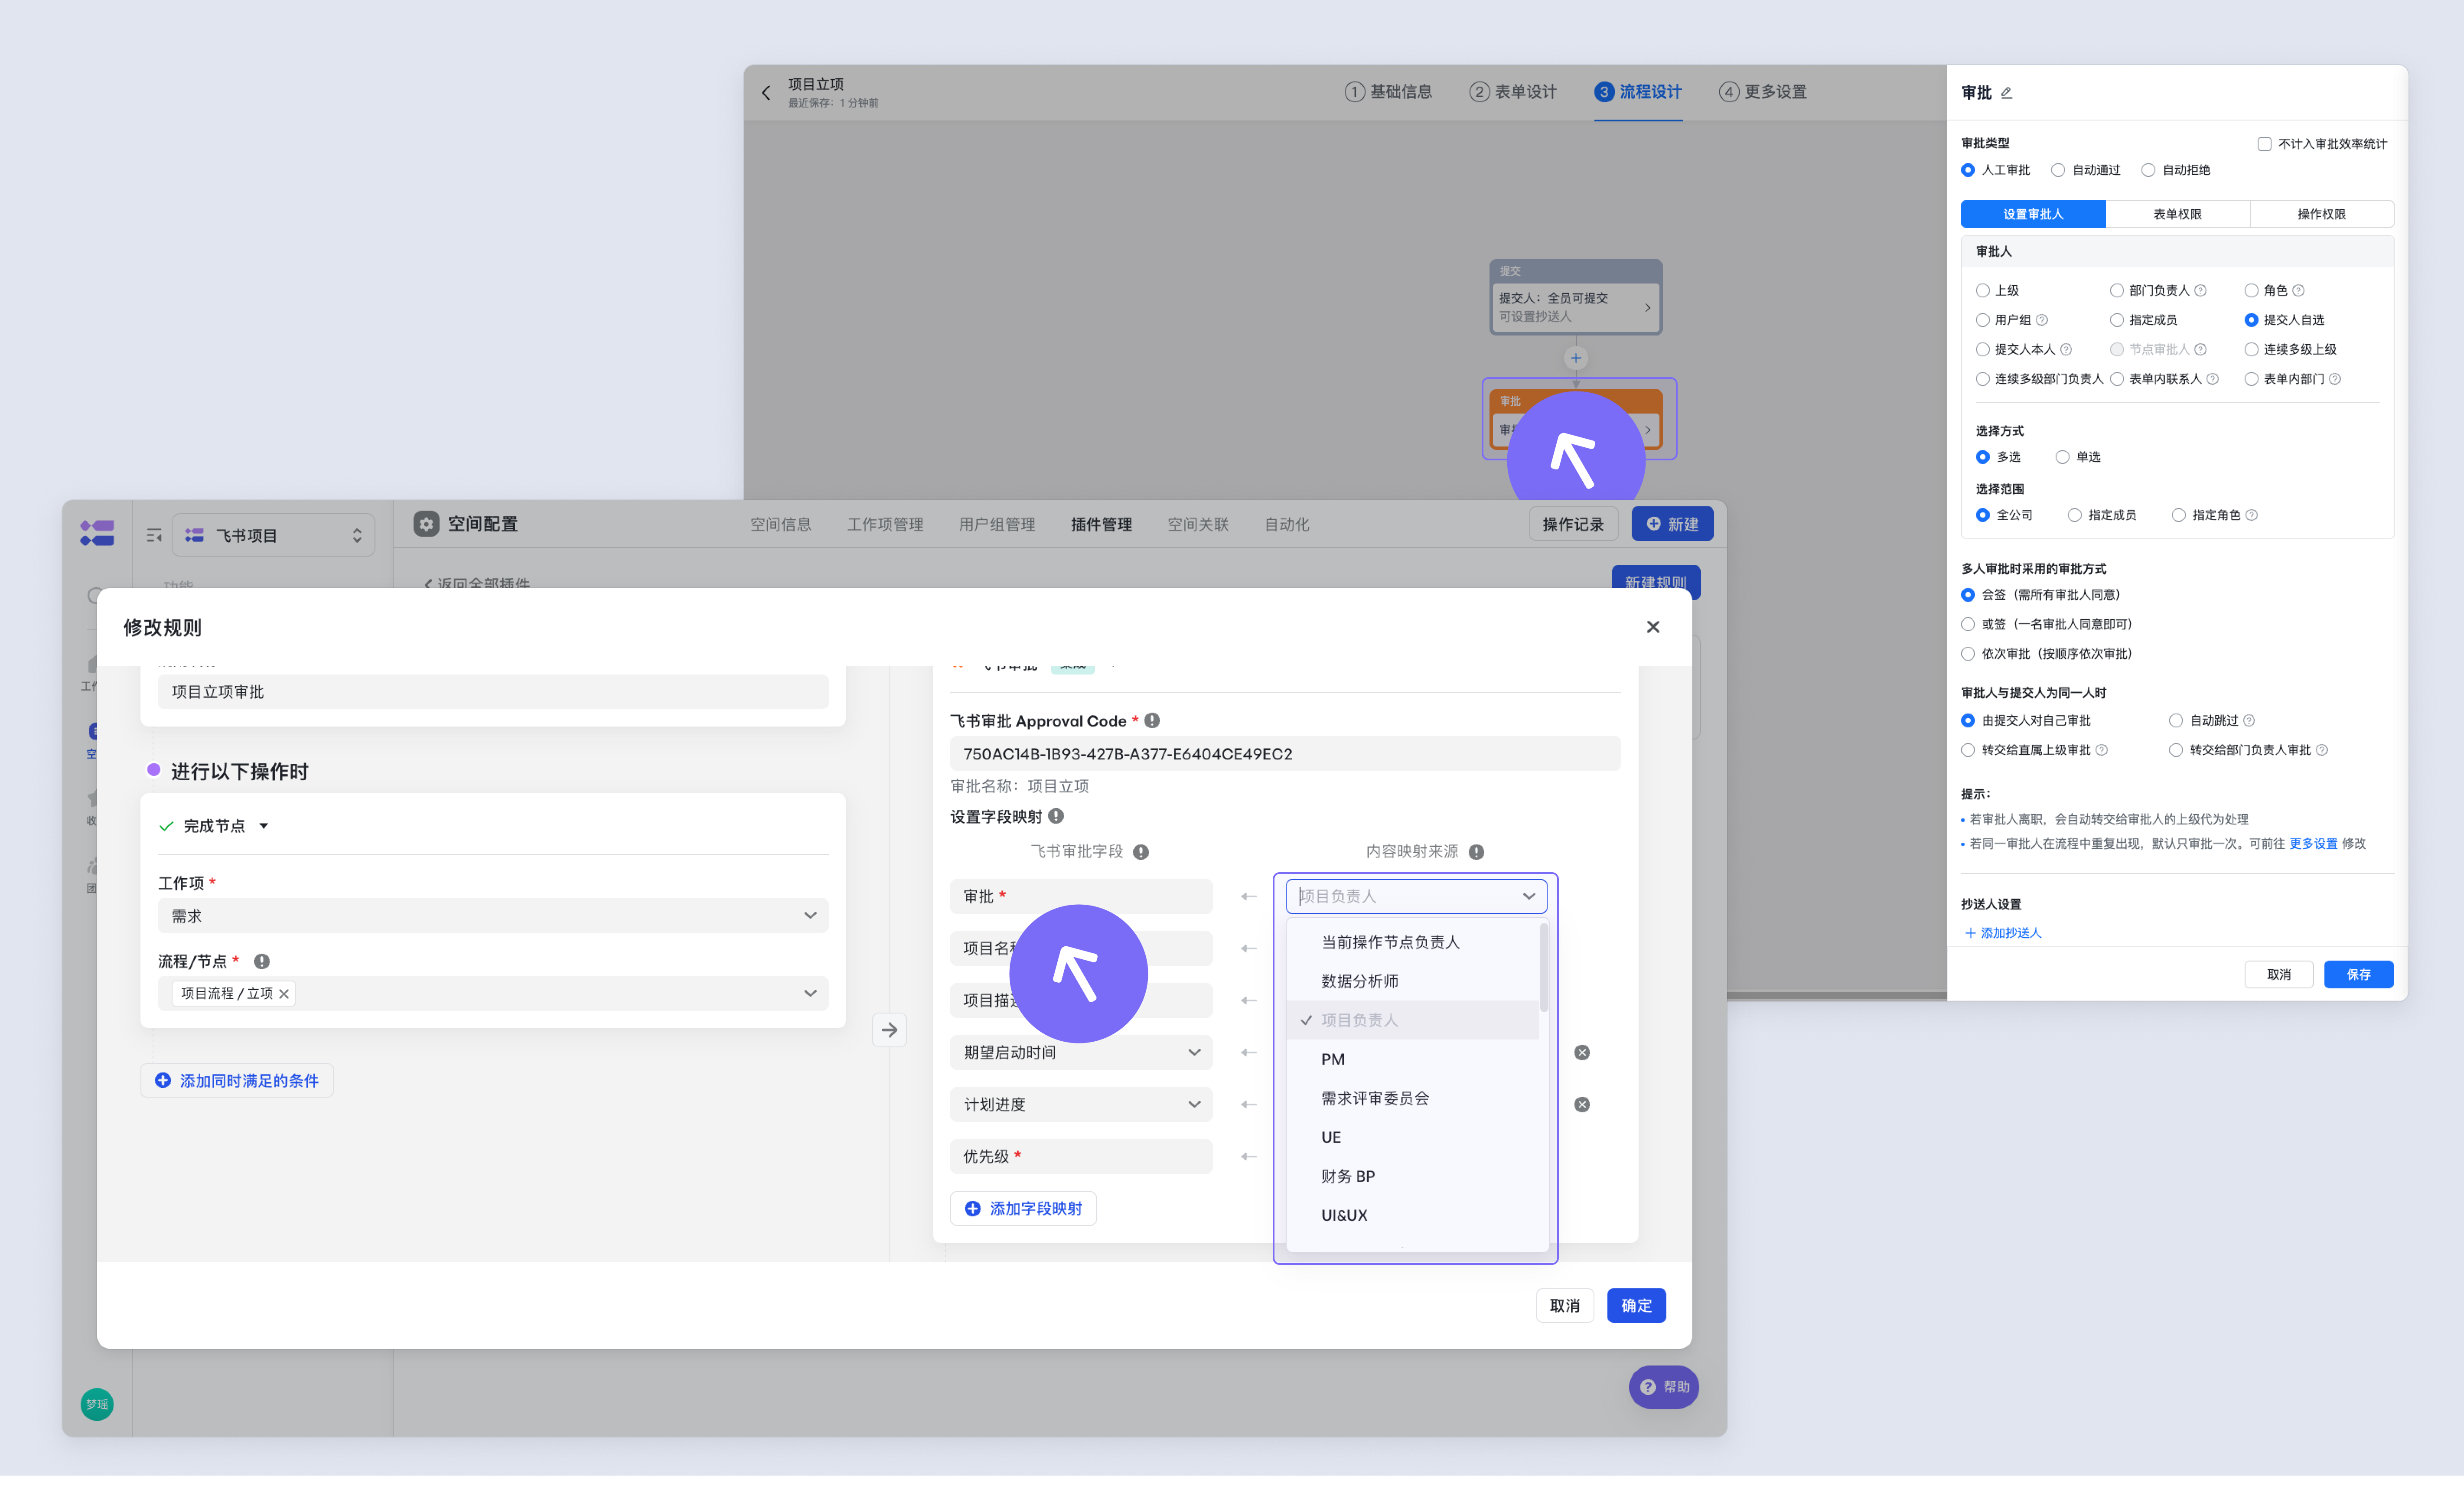Screen dimensions: 2464x1486
Task: Click the 项目负责人 source combo box
Action: click(x=1416, y=896)
